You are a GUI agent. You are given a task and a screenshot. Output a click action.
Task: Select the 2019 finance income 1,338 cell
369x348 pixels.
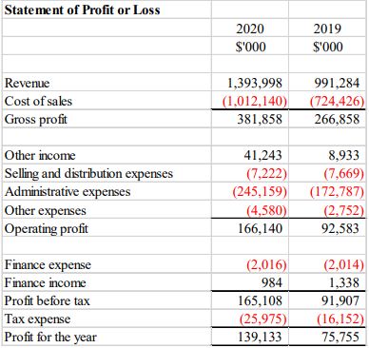point(328,282)
